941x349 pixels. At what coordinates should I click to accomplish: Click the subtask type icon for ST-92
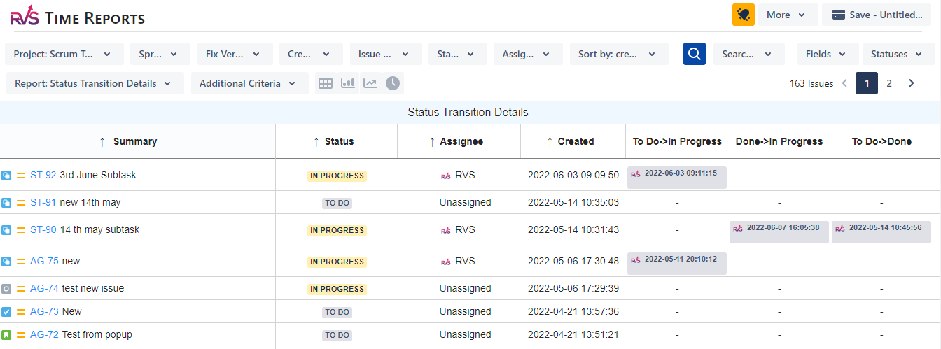(x=6, y=176)
